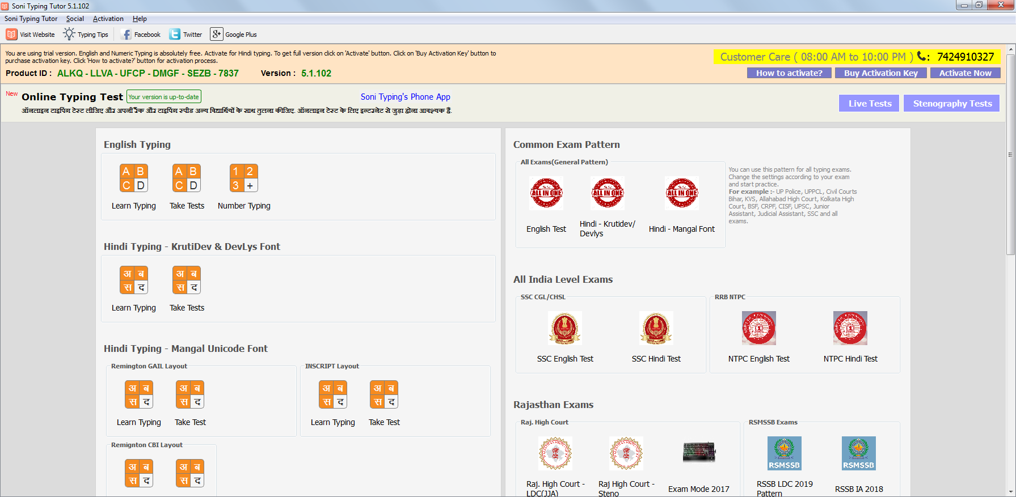Start All In One Hindi Mangal Font test

click(x=682, y=193)
